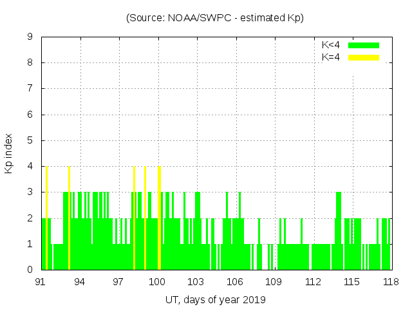Click the NOAA/SWPC source title text
Screen dimensions: 412x309
pos(214,18)
